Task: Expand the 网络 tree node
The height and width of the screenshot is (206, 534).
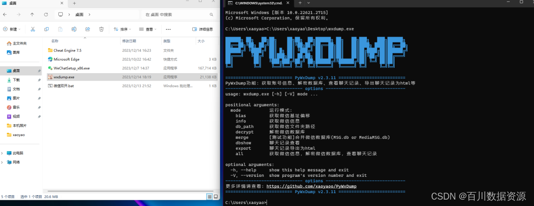Action: [2, 163]
